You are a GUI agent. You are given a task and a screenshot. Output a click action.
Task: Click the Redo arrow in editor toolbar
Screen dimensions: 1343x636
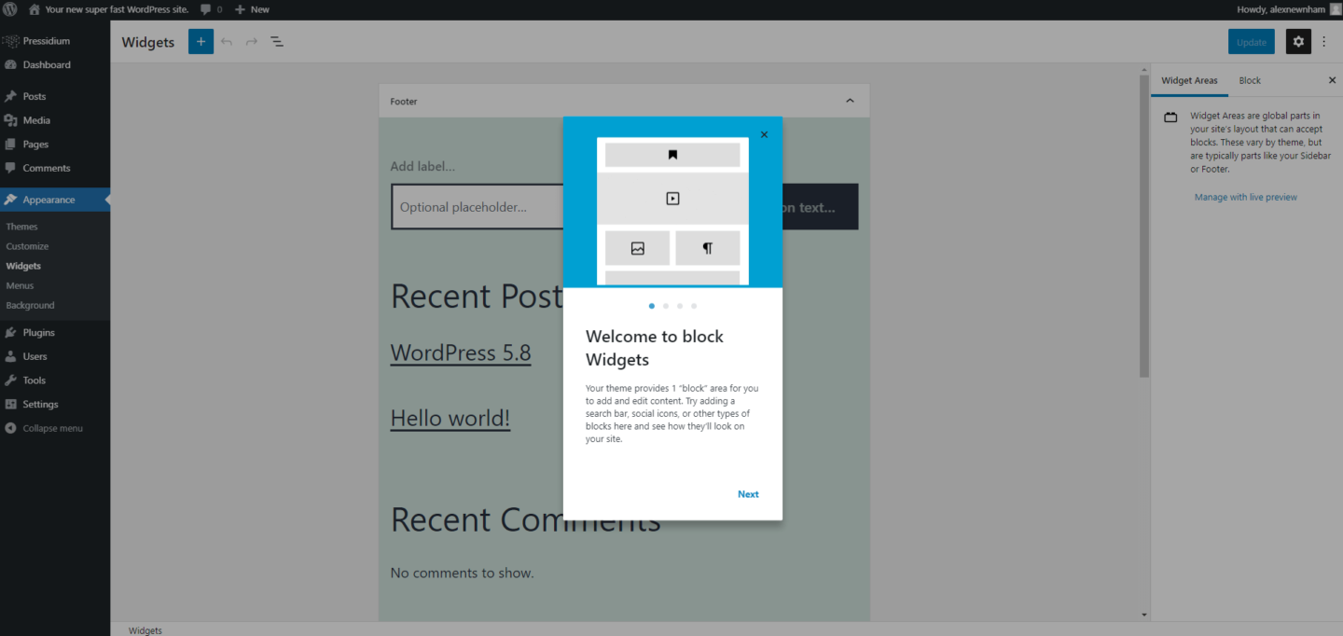click(x=252, y=42)
